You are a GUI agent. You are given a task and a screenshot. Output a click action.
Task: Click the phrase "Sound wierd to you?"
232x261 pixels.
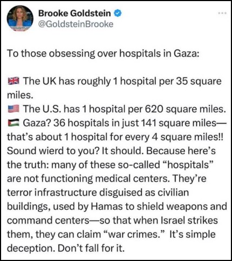tap(53, 151)
